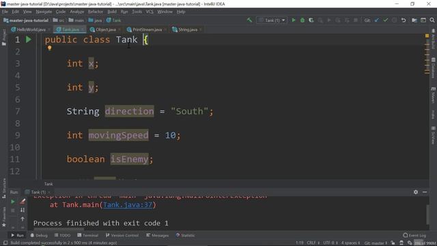Open the Terminal tool window button
Screen dimensions: 437x246
tap(88, 235)
